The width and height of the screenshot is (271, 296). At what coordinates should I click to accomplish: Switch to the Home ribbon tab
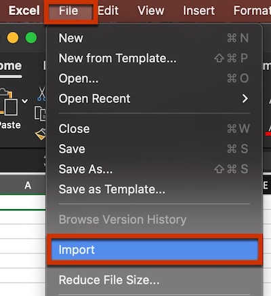coord(11,66)
